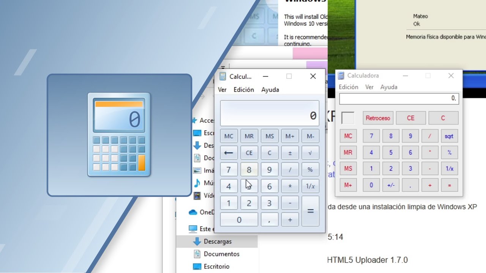Click plus-minus sign button in Windows 7 calculator
This screenshot has height=273, width=486.
pos(290,153)
